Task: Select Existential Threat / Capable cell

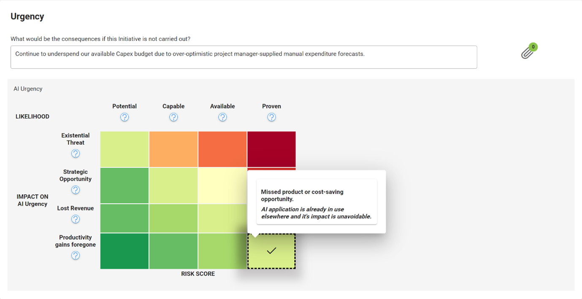Action: tap(173, 149)
